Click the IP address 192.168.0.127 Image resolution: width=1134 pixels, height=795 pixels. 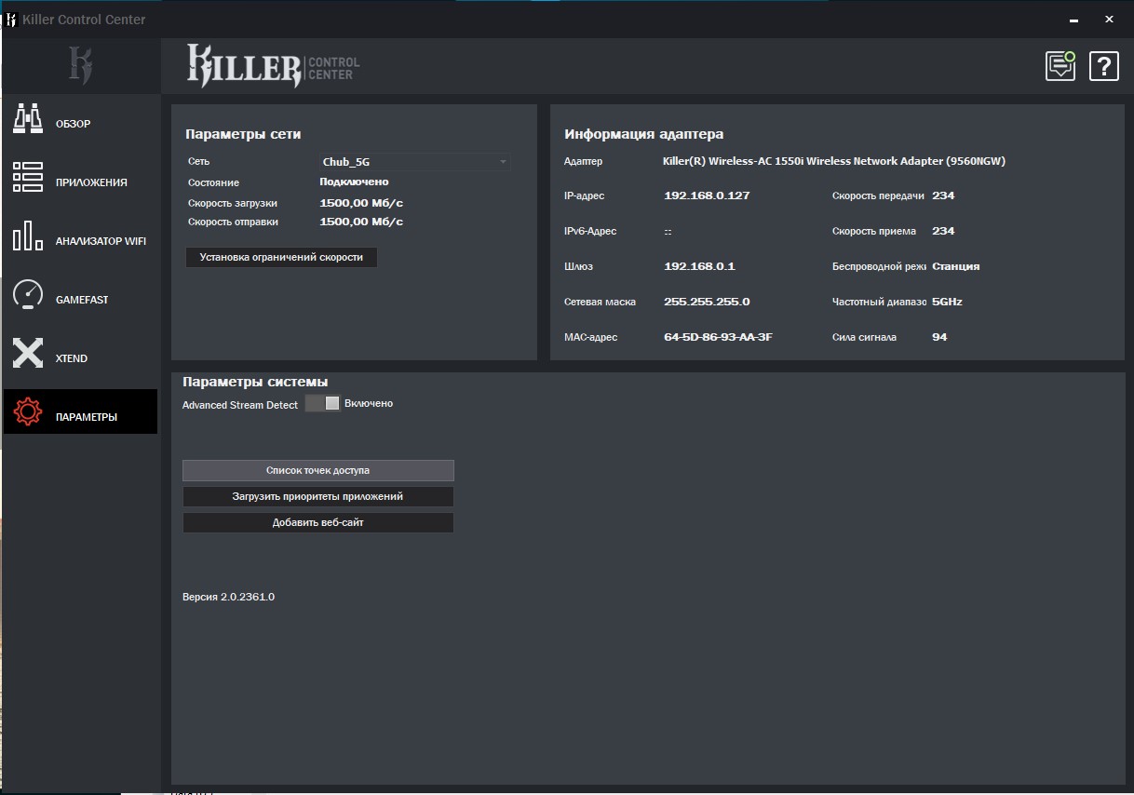click(x=707, y=195)
